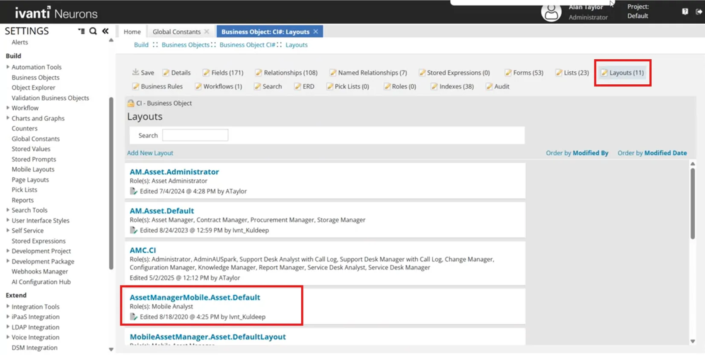Click the Save toolbar item
The width and height of the screenshot is (705, 355).
[x=143, y=72]
